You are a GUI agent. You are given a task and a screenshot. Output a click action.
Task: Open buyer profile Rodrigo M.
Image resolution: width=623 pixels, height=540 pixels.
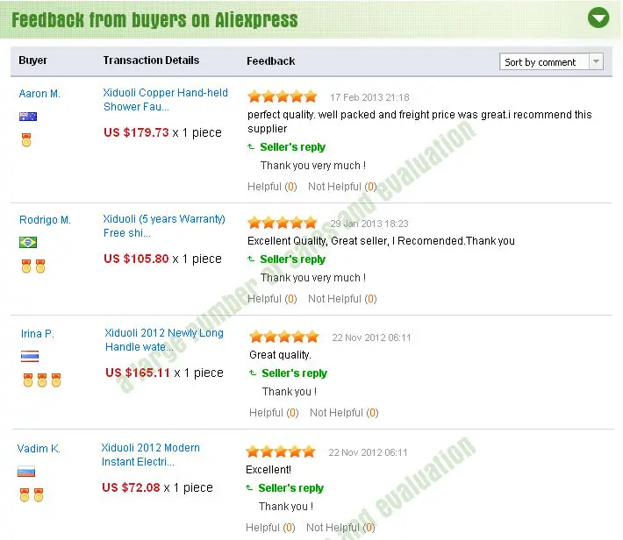click(x=45, y=219)
